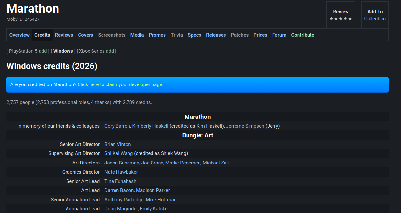Click here to claim your developer page
This screenshot has width=401, height=213.
pos(120,84)
